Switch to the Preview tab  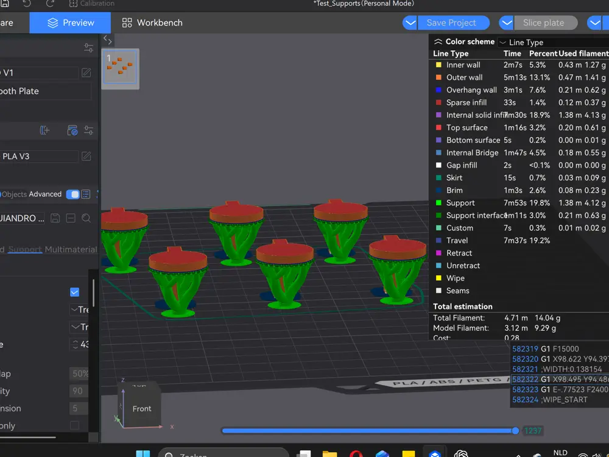(x=70, y=23)
